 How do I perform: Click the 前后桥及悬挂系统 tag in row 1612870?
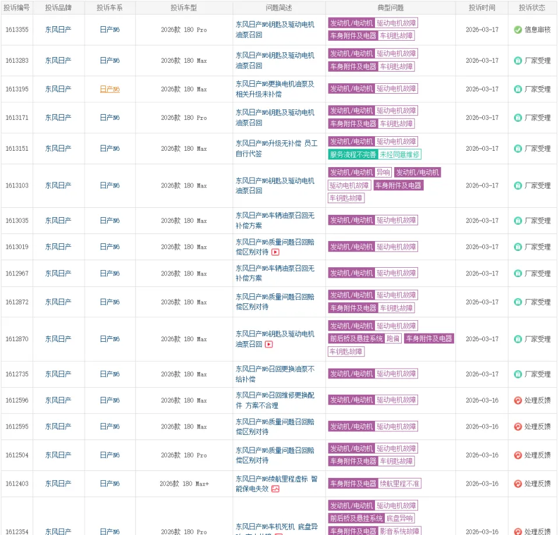356,339
